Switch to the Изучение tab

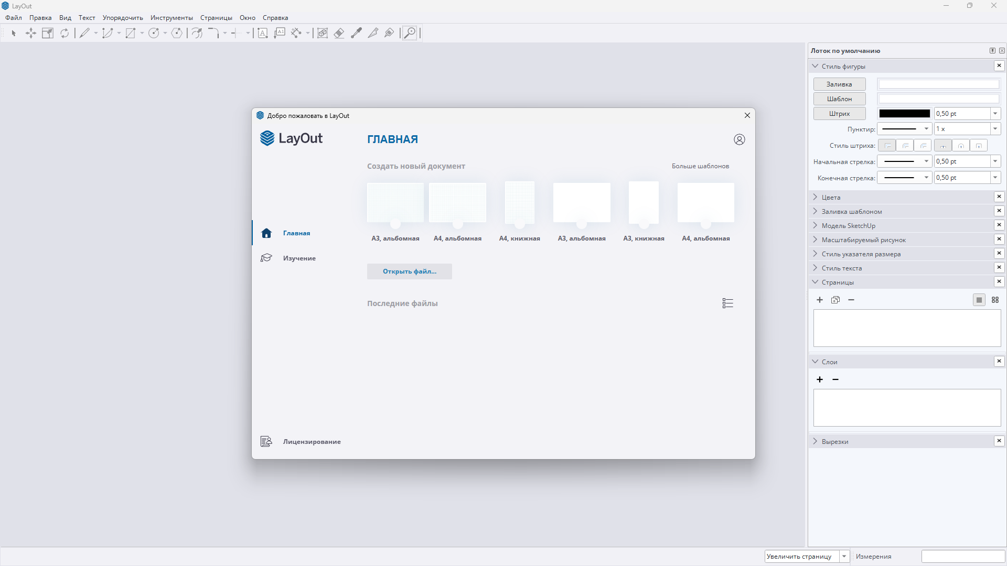(x=299, y=258)
